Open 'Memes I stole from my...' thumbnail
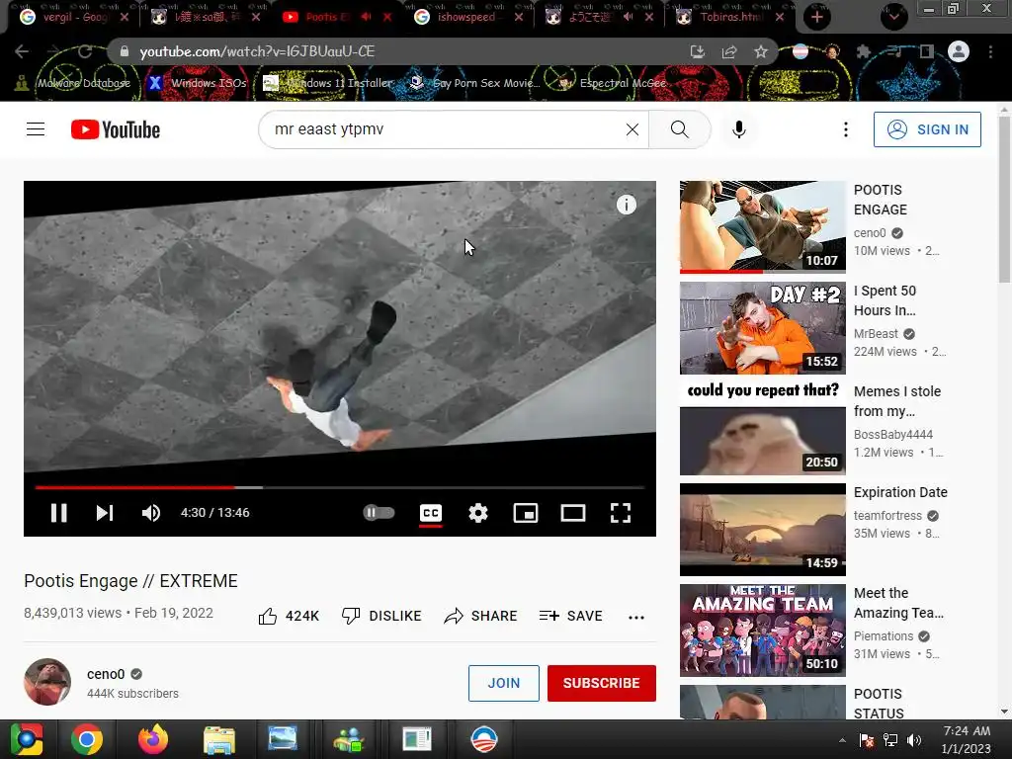Image resolution: width=1012 pixels, height=759 pixels. click(x=762, y=429)
